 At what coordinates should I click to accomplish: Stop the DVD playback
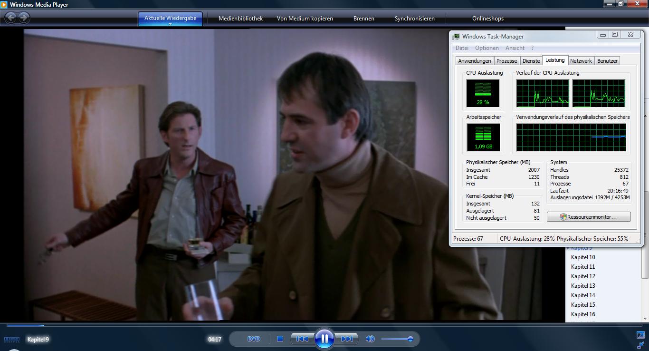[280, 339]
